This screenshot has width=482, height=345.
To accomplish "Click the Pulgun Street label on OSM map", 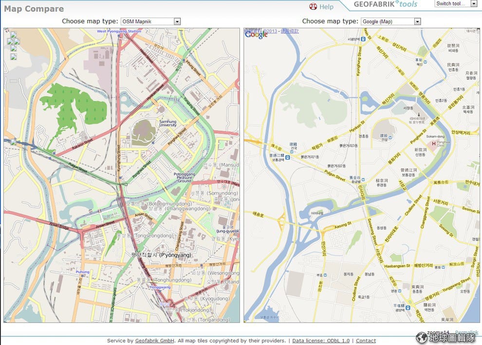I will tap(78, 167).
